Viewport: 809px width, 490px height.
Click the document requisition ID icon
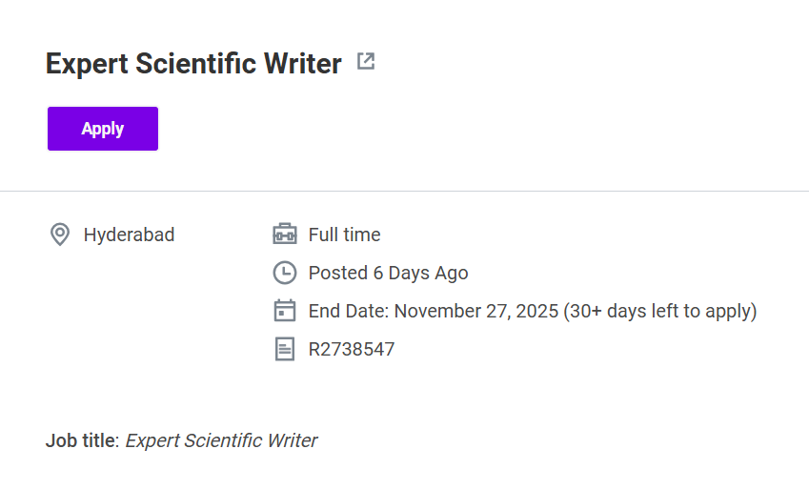(x=285, y=349)
